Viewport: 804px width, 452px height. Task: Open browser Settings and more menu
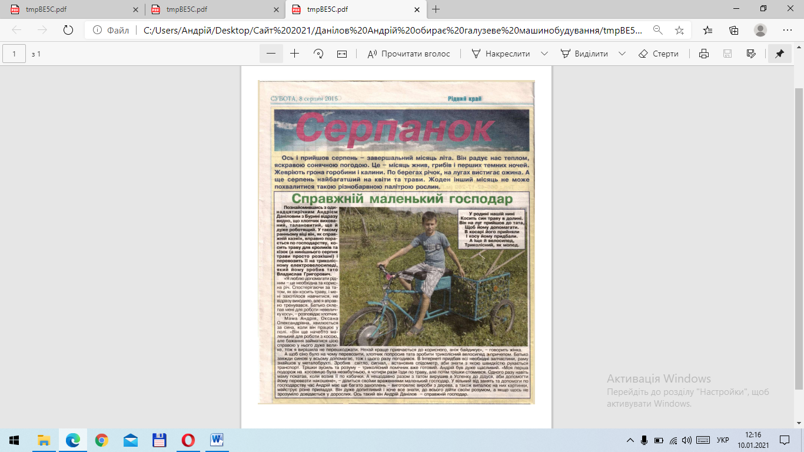(788, 30)
